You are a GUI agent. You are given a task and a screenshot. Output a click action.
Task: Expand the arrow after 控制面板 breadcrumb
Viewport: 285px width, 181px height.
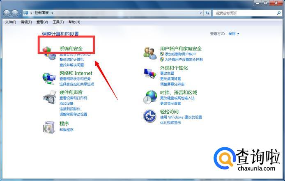[x=52, y=13]
